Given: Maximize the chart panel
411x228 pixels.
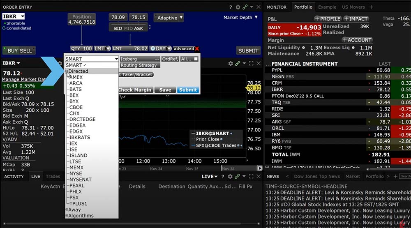Looking at the screenshot, I should (251, 63).
